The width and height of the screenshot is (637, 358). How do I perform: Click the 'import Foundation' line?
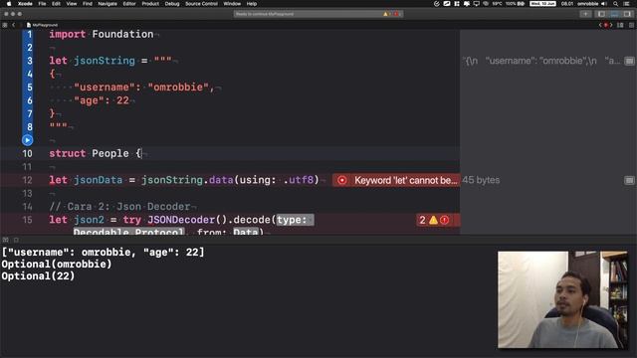click(102, 34)
